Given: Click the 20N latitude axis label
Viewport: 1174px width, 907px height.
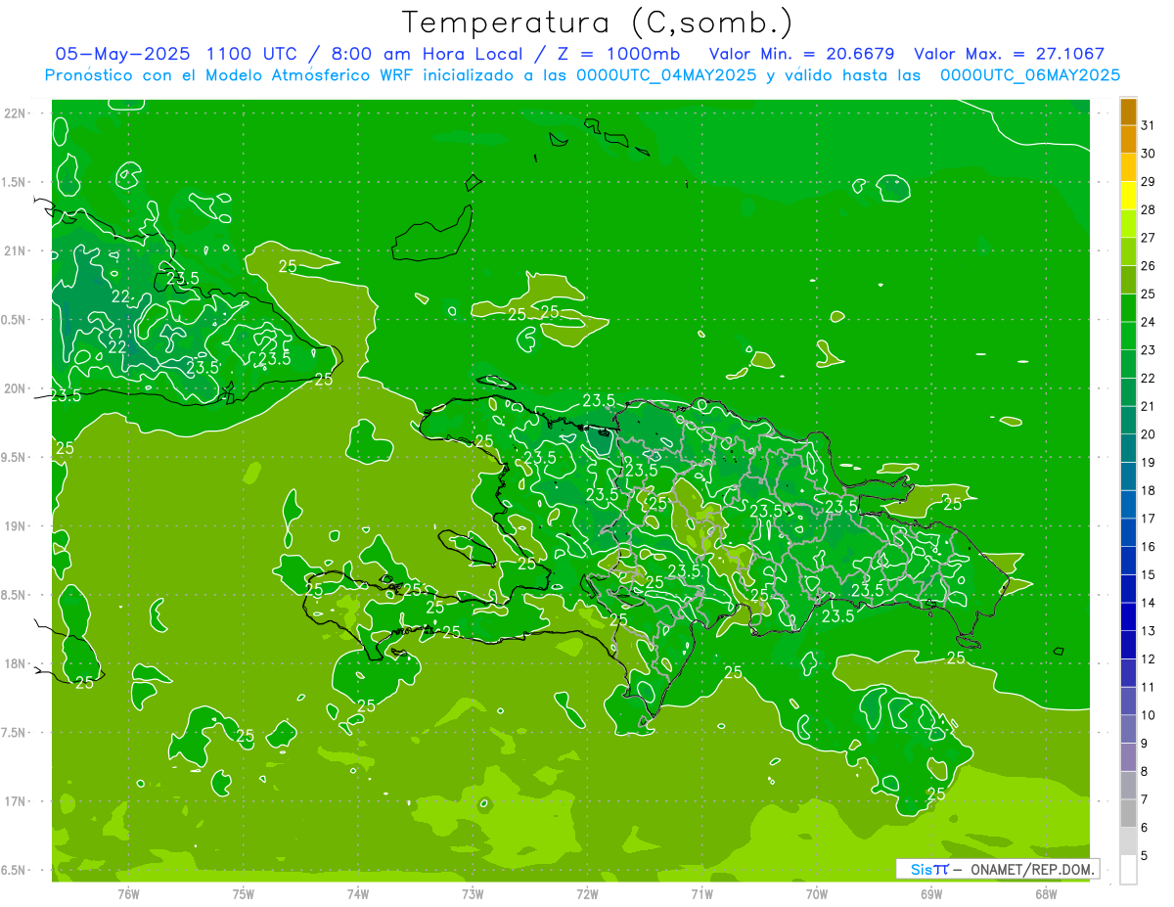Looking at the screenshot, I should (x=15, y=388).
